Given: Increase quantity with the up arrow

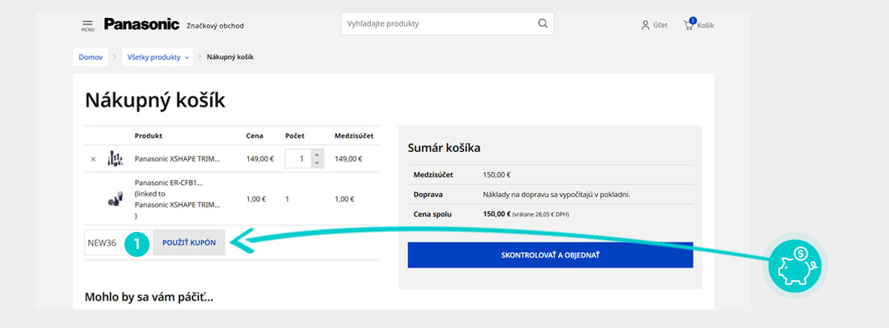Looking at the screenshot, I should point(317,154).
